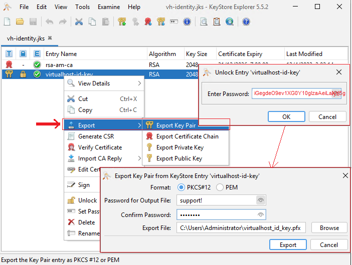Open Help via the question mark icon

(x=246, y=21)
